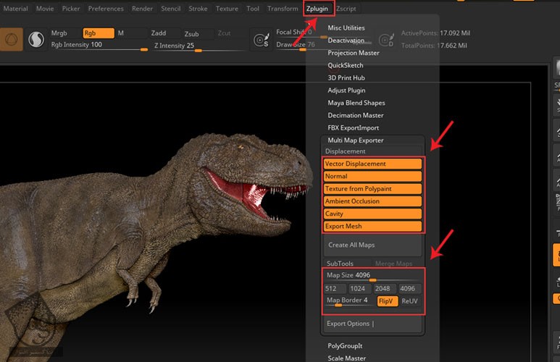
Task: Toggle the Normal map option
Action: pyautogui.click(x=372, y=176)
